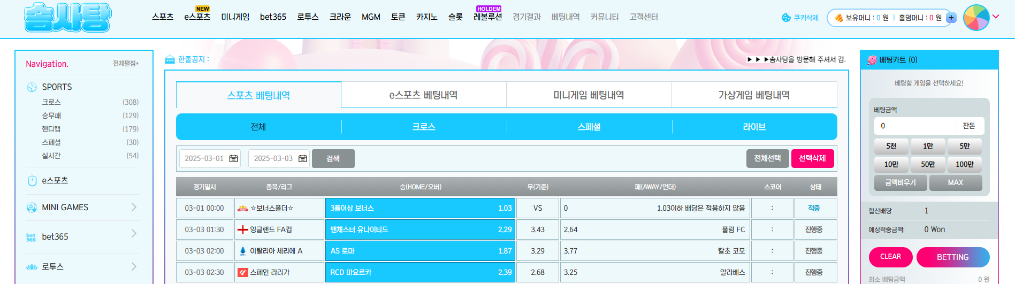Viewport: 1015px width, 284px height.
Task: Click the 쿠키삭제 link
Action: coord(806,18)
